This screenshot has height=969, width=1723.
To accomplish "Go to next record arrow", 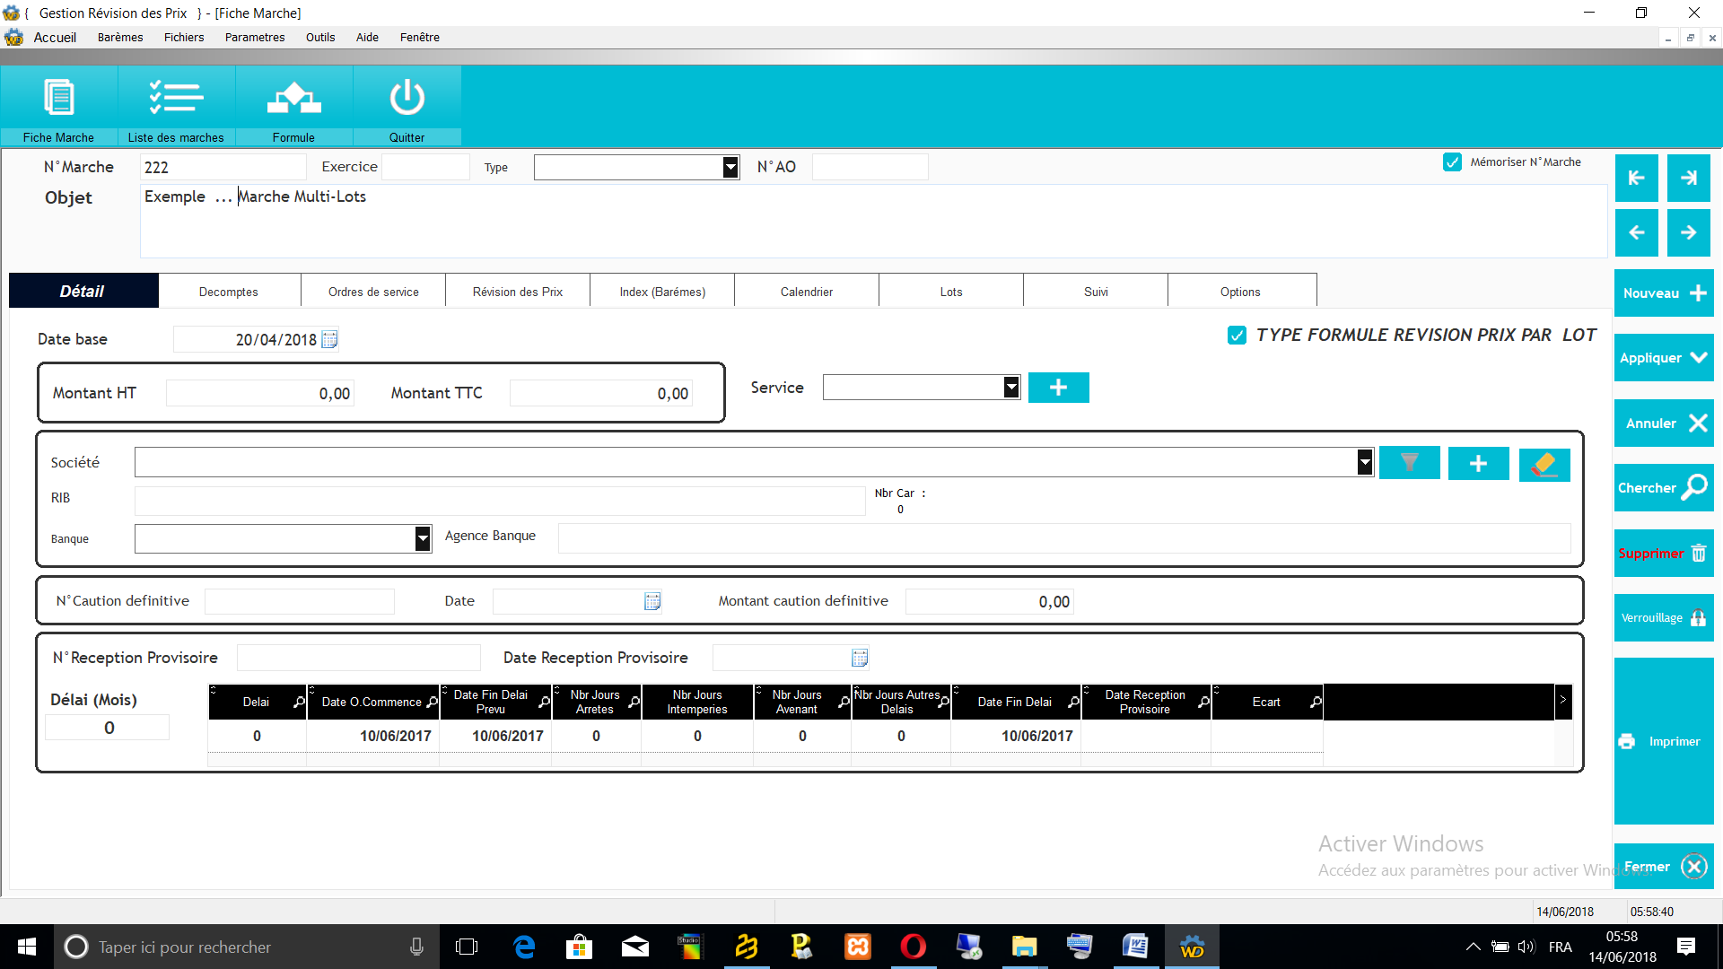I will coord(1688,232).
